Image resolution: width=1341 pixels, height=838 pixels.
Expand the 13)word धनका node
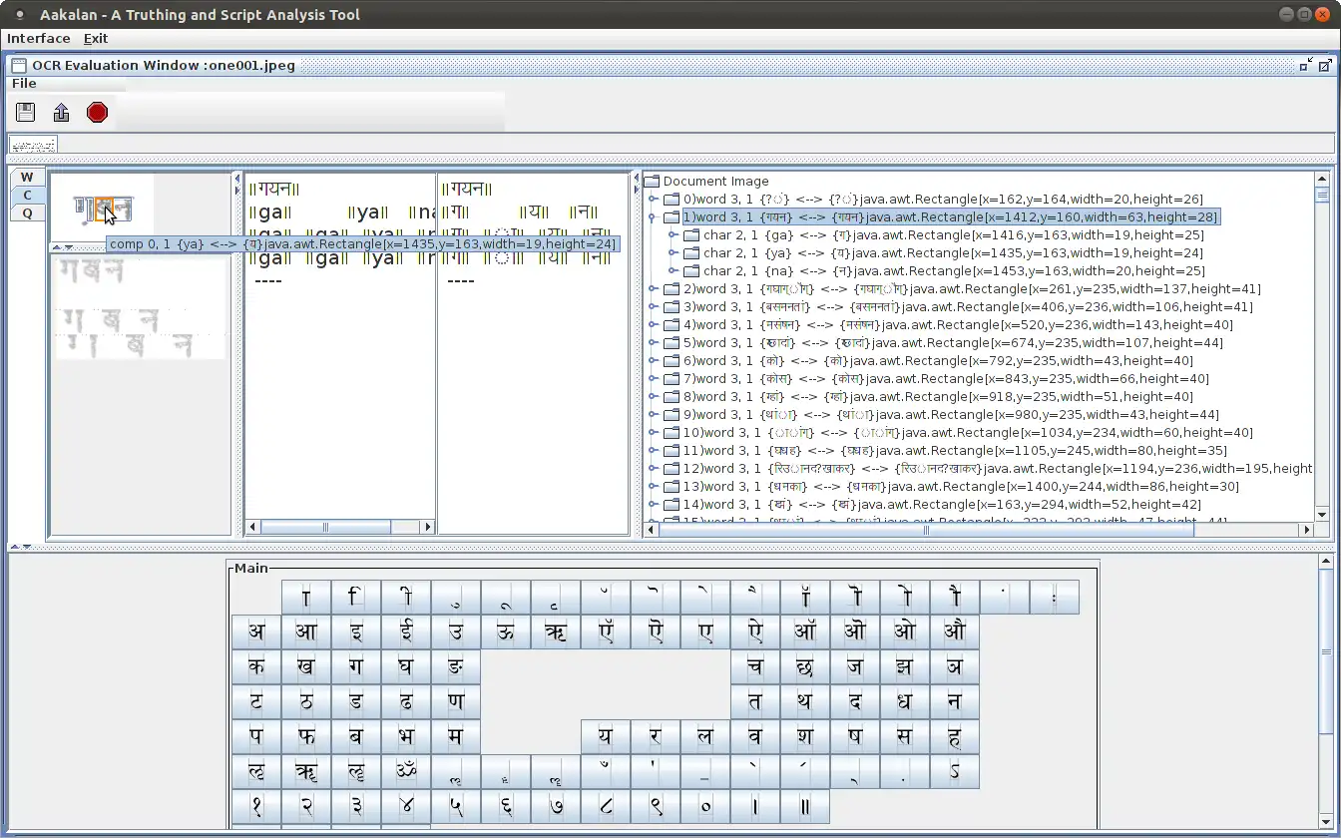point(654,486)
